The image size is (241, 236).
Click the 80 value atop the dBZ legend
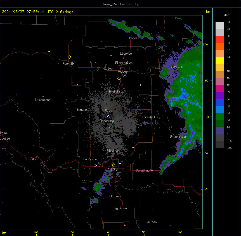(x=228, y=22)
